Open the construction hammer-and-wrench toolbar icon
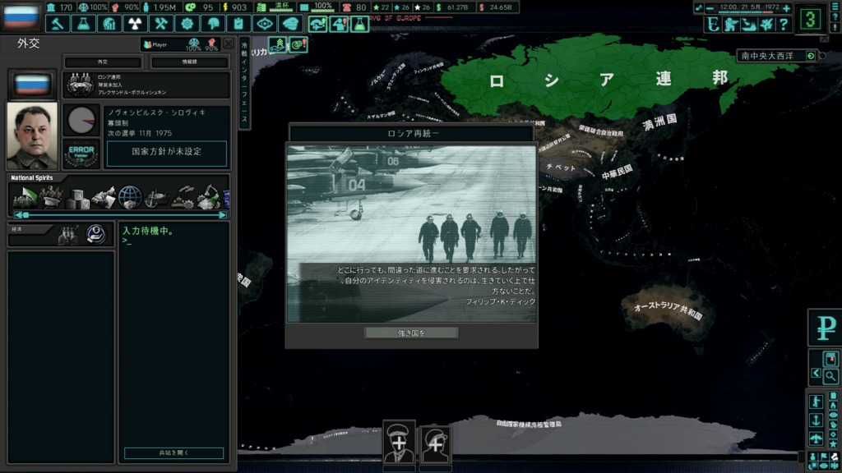The image size is (842, 473). pyautogui.click(x=160, y=24)
